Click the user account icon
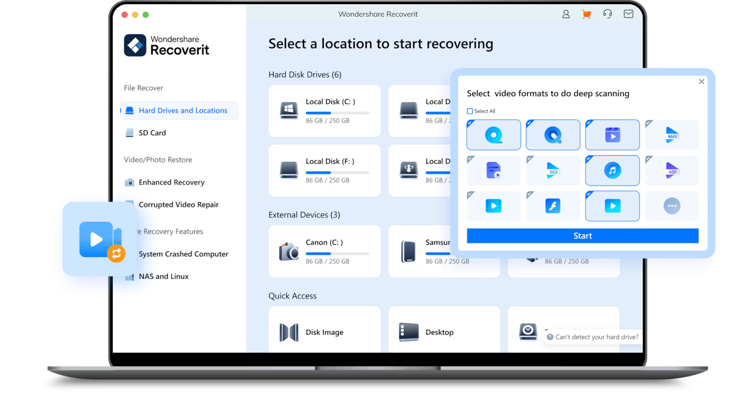This screenshot has width=746, height=396. click(x=566, y=14)
